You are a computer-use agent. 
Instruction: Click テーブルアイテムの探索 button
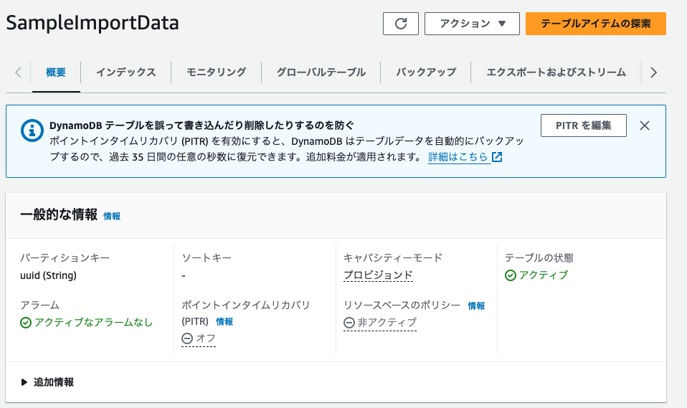(x=595, y=23)
